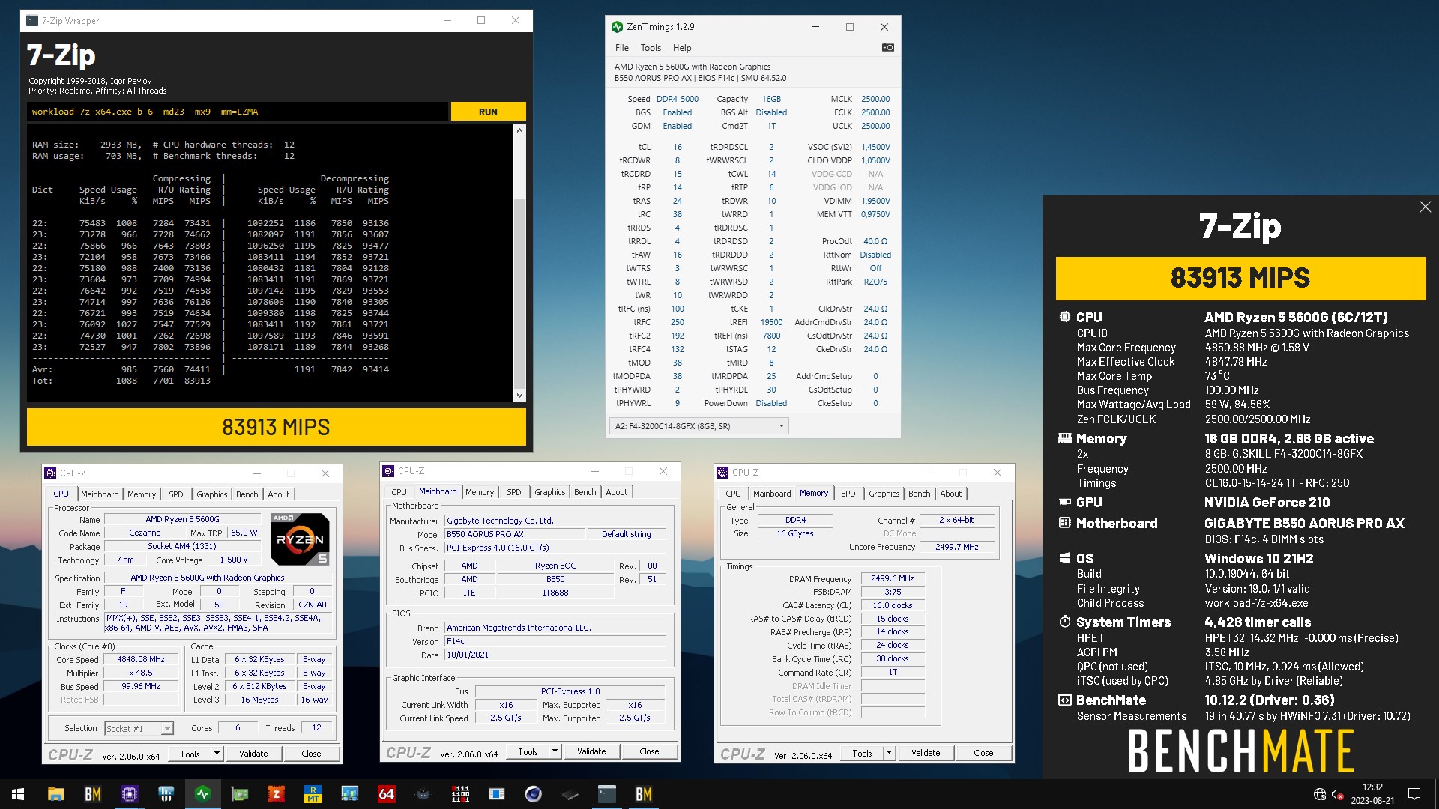Click the B550 AORUS PRO AX model field
The height and width of the screenshot is (809, 1439).
pyautogui.click(x=515, y=534)
